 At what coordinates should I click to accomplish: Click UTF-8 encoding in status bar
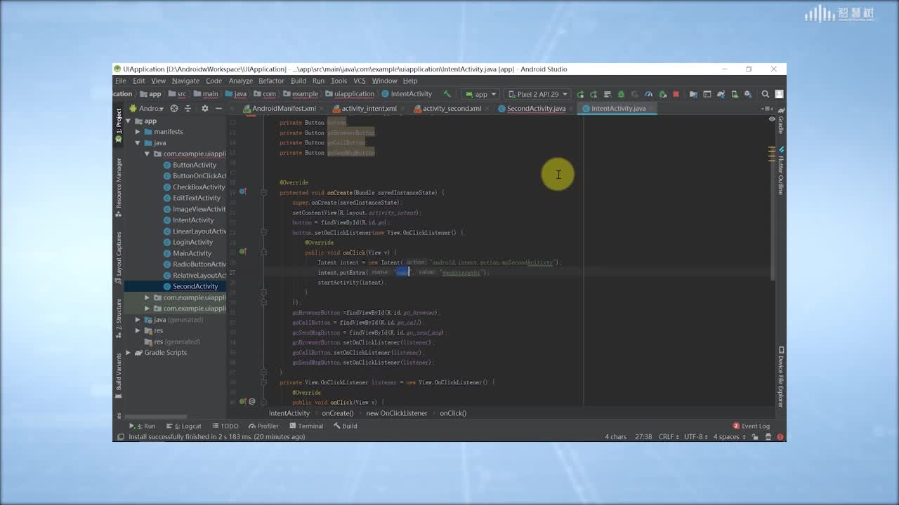(x=695, y=437)
